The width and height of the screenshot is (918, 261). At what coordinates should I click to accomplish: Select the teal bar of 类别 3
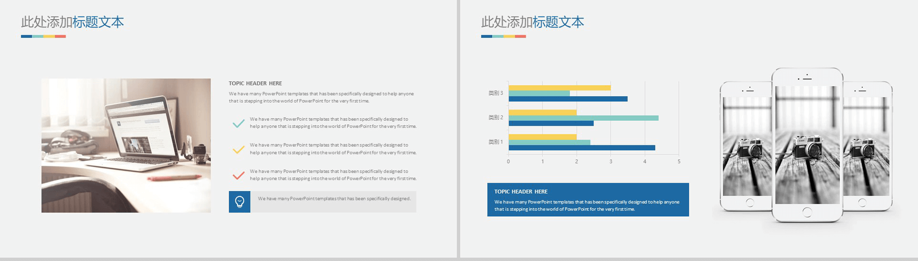click(x=539, y=93)
